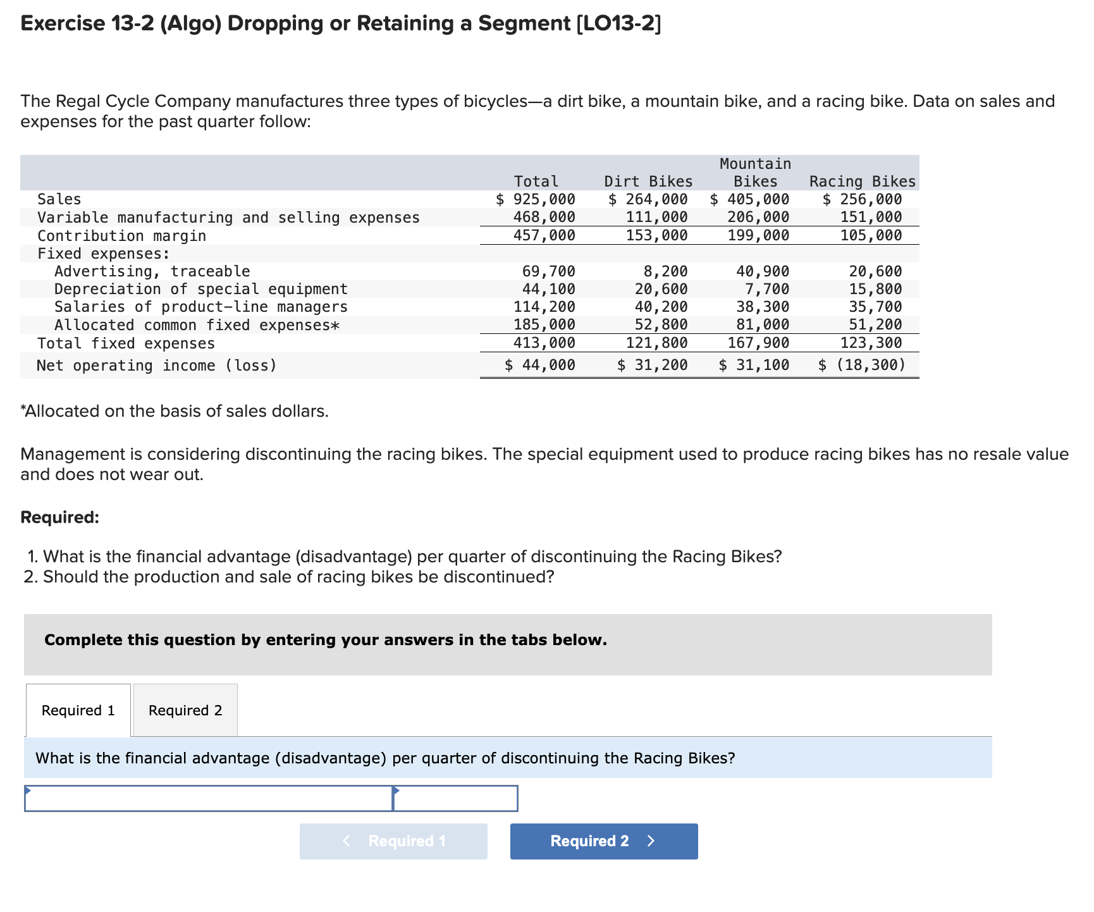Viewport: 1094px width, 912px height.
Task: Click the Required 1 back button
Action: pyautogui.click(x=393, y=841)
